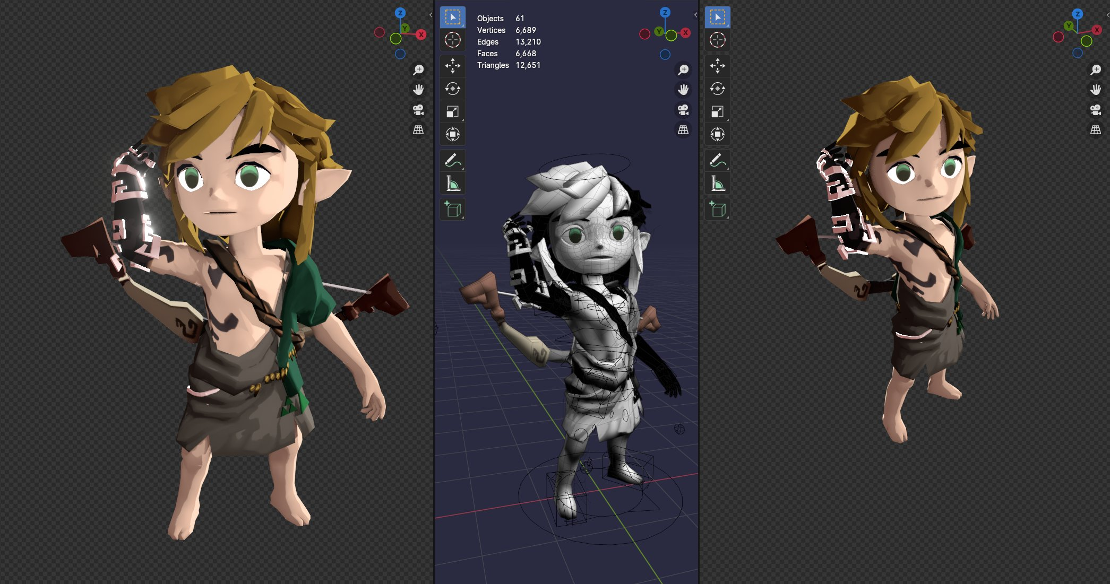Expand the sidebar chevron of left viewport
The image size is (1110, 584).
point(431,15)
